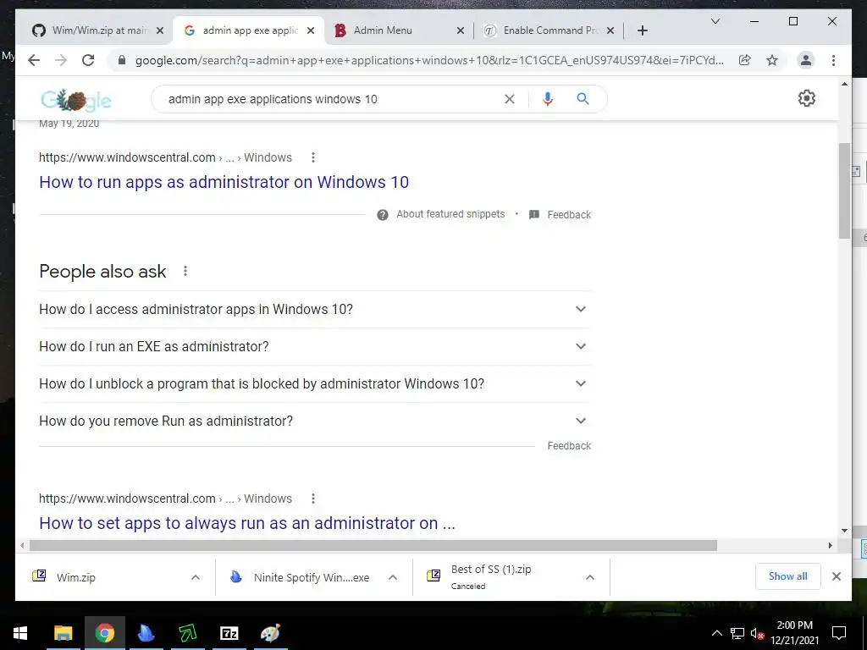
Task: Open the Chrome three-dot menu
Action: pos(833,60)
